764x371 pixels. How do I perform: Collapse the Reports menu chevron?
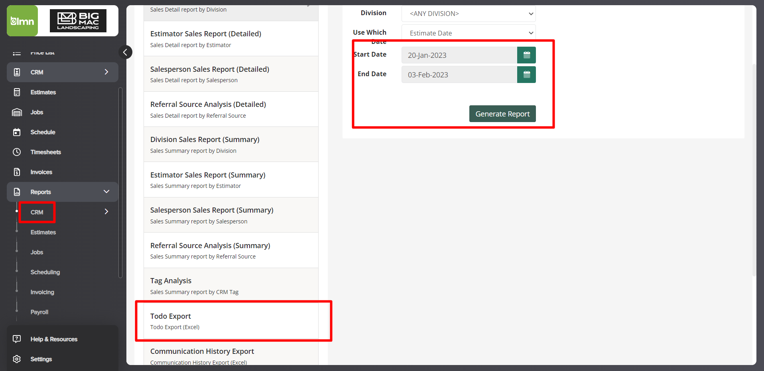106,192
